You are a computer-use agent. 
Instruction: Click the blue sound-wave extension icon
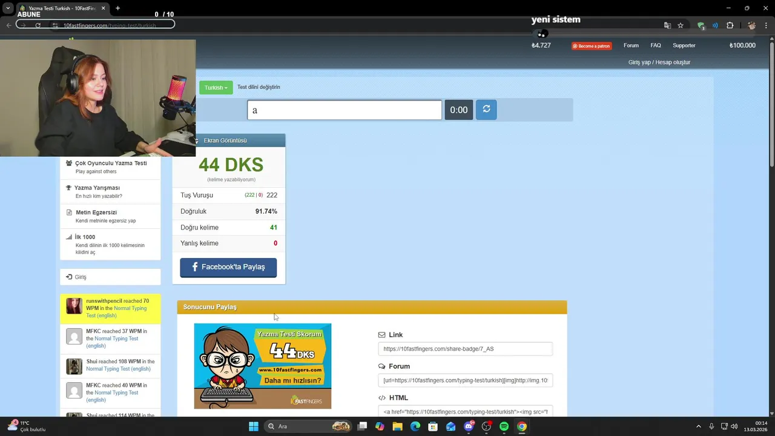pos(715,25)
